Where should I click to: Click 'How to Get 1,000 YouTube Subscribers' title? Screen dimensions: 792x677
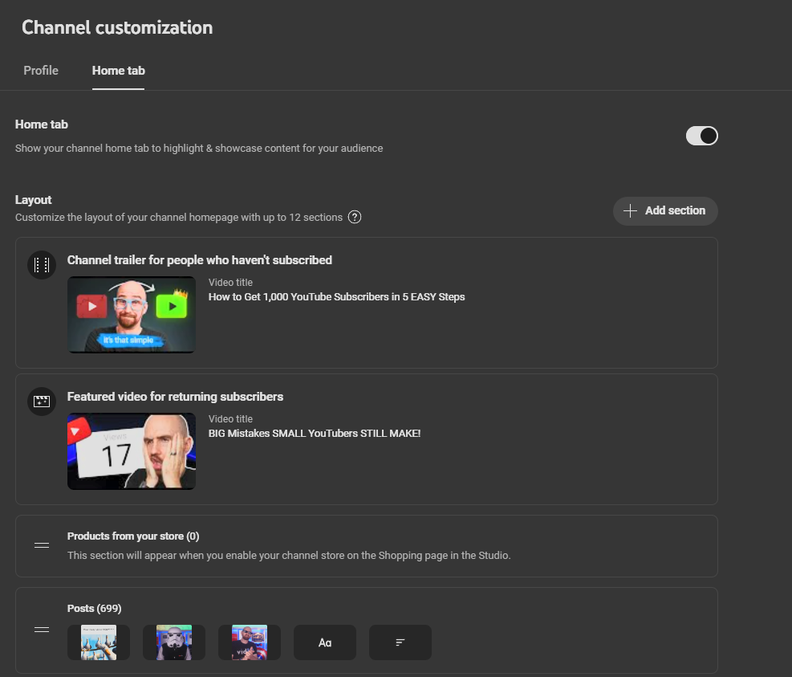[x=336, y=297]
